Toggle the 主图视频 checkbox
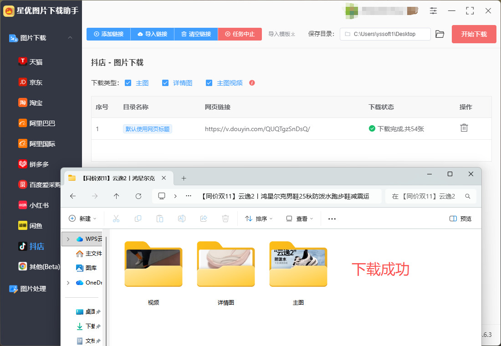501x346 pixels. click(x=209, y=83)
